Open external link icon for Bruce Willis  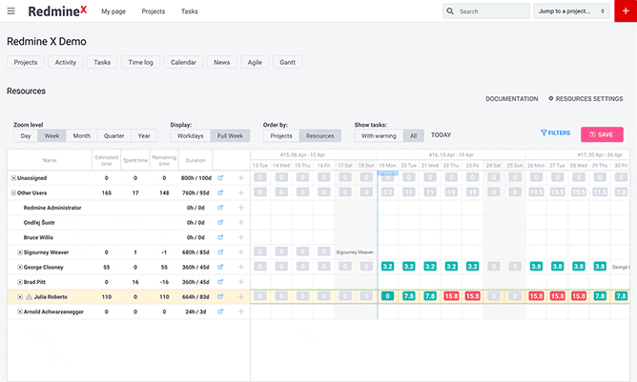point(220,237)
